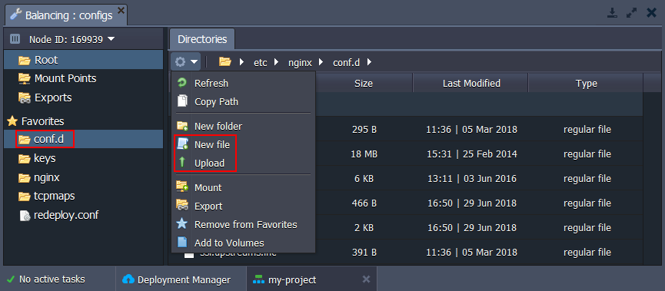665x291 pixels.
Task: Click the expand to full screen icon
Action: pyautogui.click(x=631, y=13)
